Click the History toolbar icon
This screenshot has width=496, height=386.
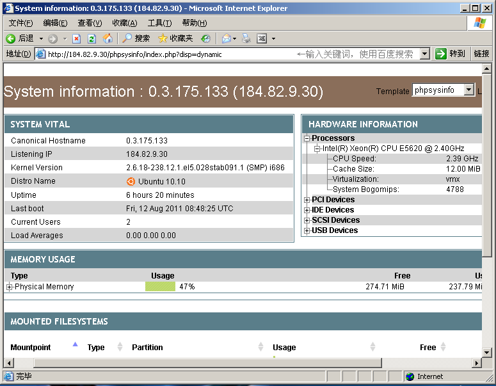205,38
